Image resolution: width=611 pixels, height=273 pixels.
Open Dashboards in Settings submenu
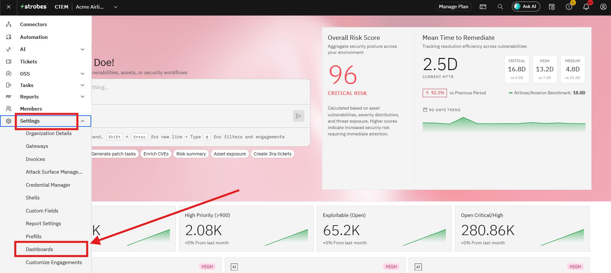tap(40, 249)
